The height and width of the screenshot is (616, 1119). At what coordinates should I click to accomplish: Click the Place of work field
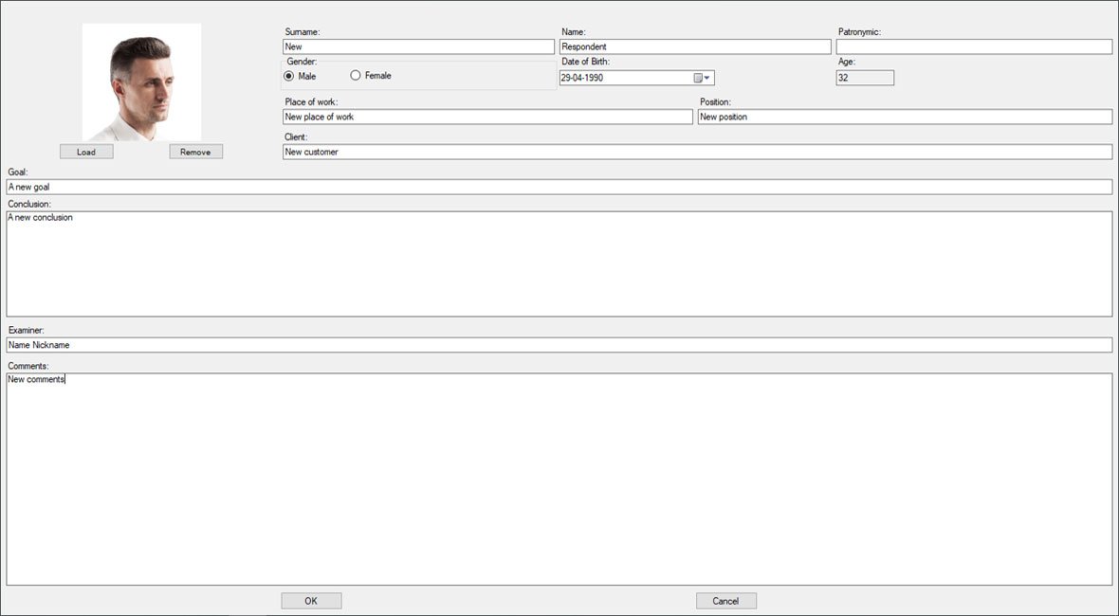click(487, 117)
